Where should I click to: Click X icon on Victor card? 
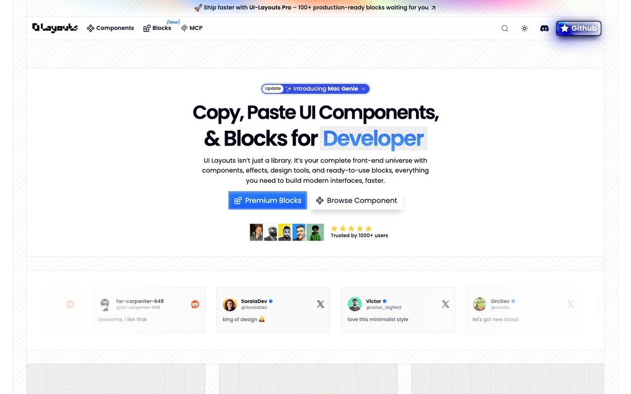(445, 304)
